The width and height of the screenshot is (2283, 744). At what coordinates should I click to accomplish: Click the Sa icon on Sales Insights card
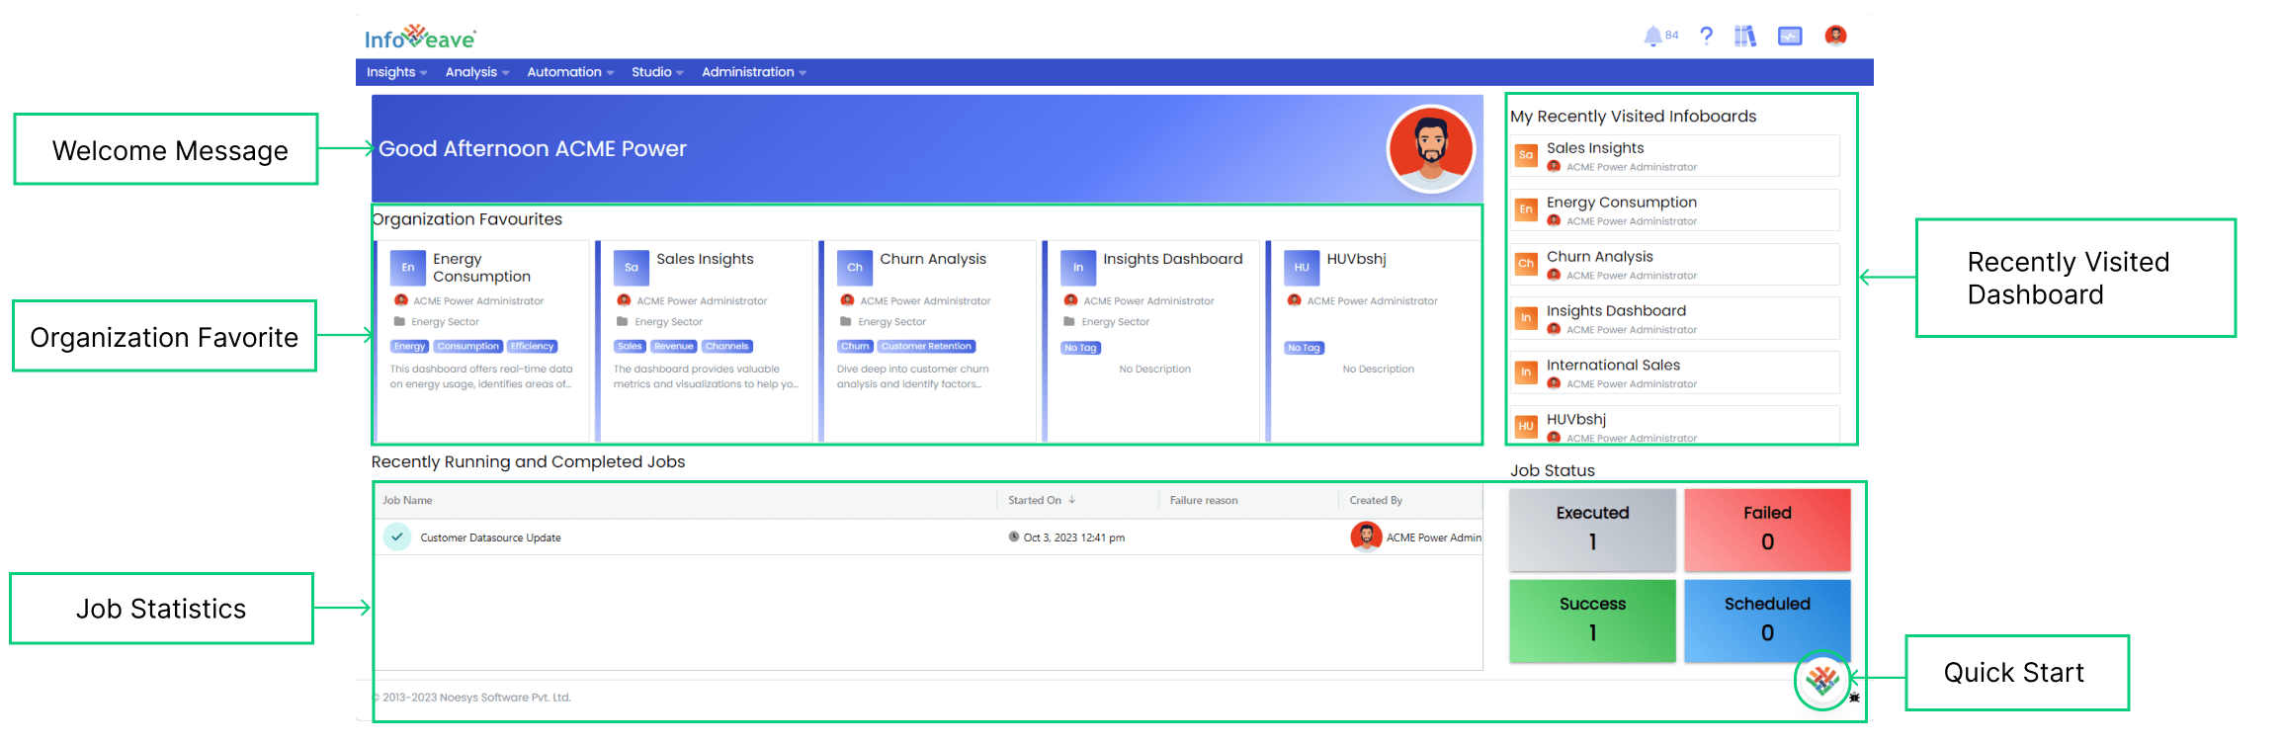tap(631, 268)
